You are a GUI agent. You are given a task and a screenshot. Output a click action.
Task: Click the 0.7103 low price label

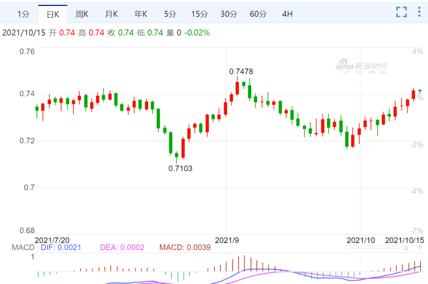pos(180,169)
